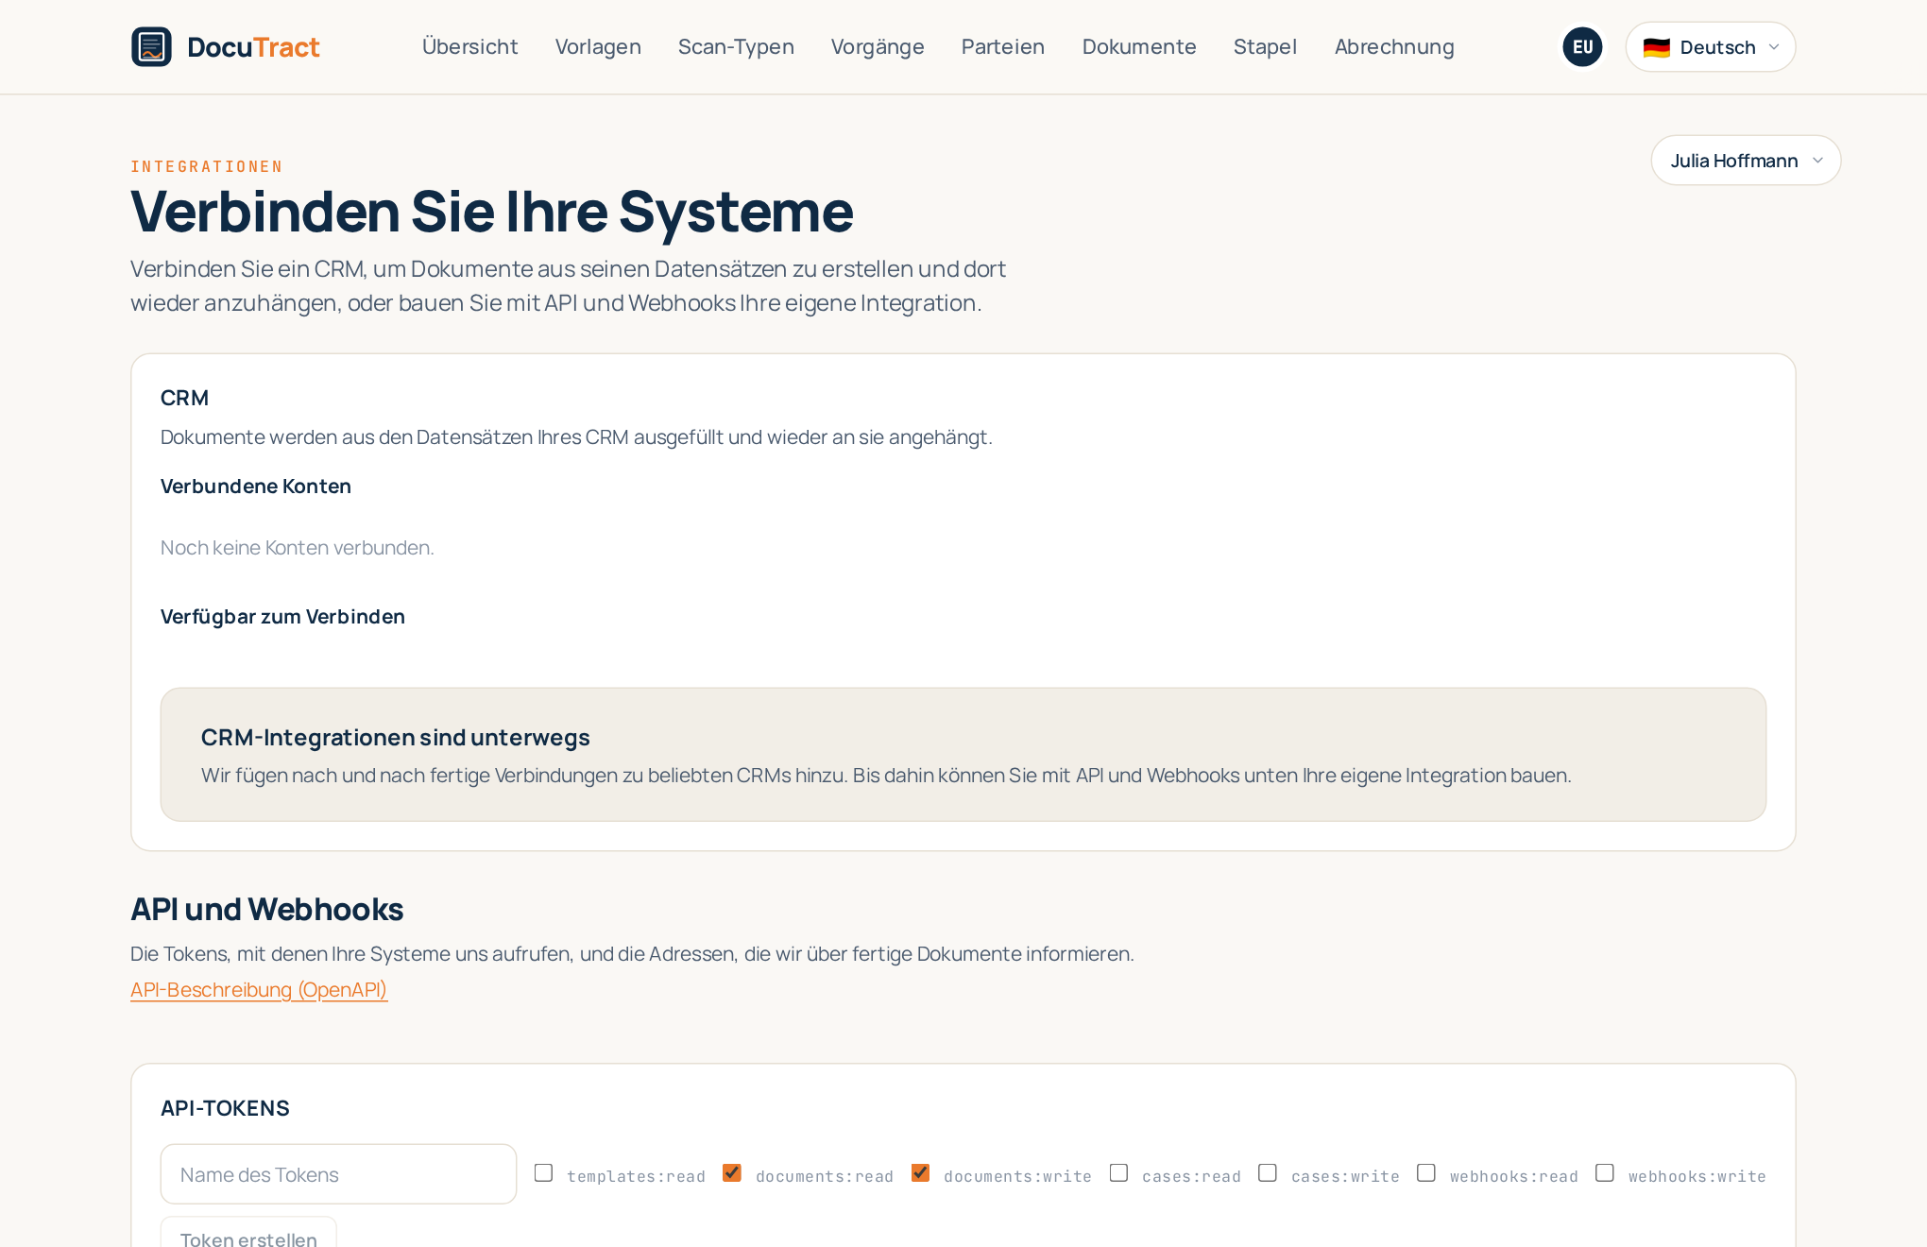Click the 'Verfügbar zum Verbinden' heading
Image resolution: width=1927 pixels, height=1247 pixels.
click(282, 616)
